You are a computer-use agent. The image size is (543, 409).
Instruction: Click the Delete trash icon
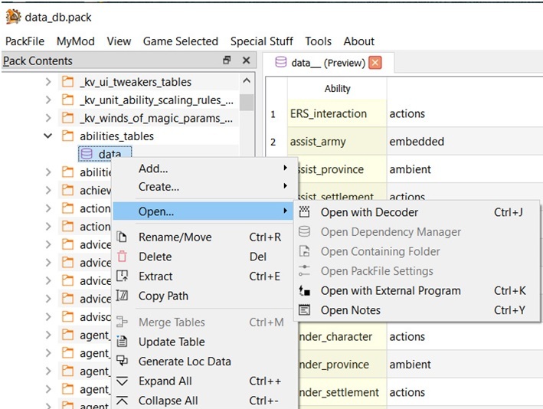pyautogui.click(x=122, y=257)
